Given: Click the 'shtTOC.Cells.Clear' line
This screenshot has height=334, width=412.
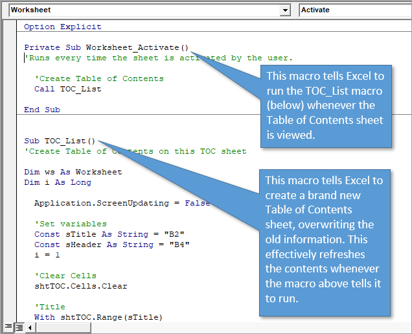Looking at the screenshot, I should pyautogui.click(x=81, y=286).
